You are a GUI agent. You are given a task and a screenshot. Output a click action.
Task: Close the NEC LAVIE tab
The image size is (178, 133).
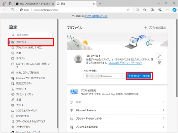53,4
